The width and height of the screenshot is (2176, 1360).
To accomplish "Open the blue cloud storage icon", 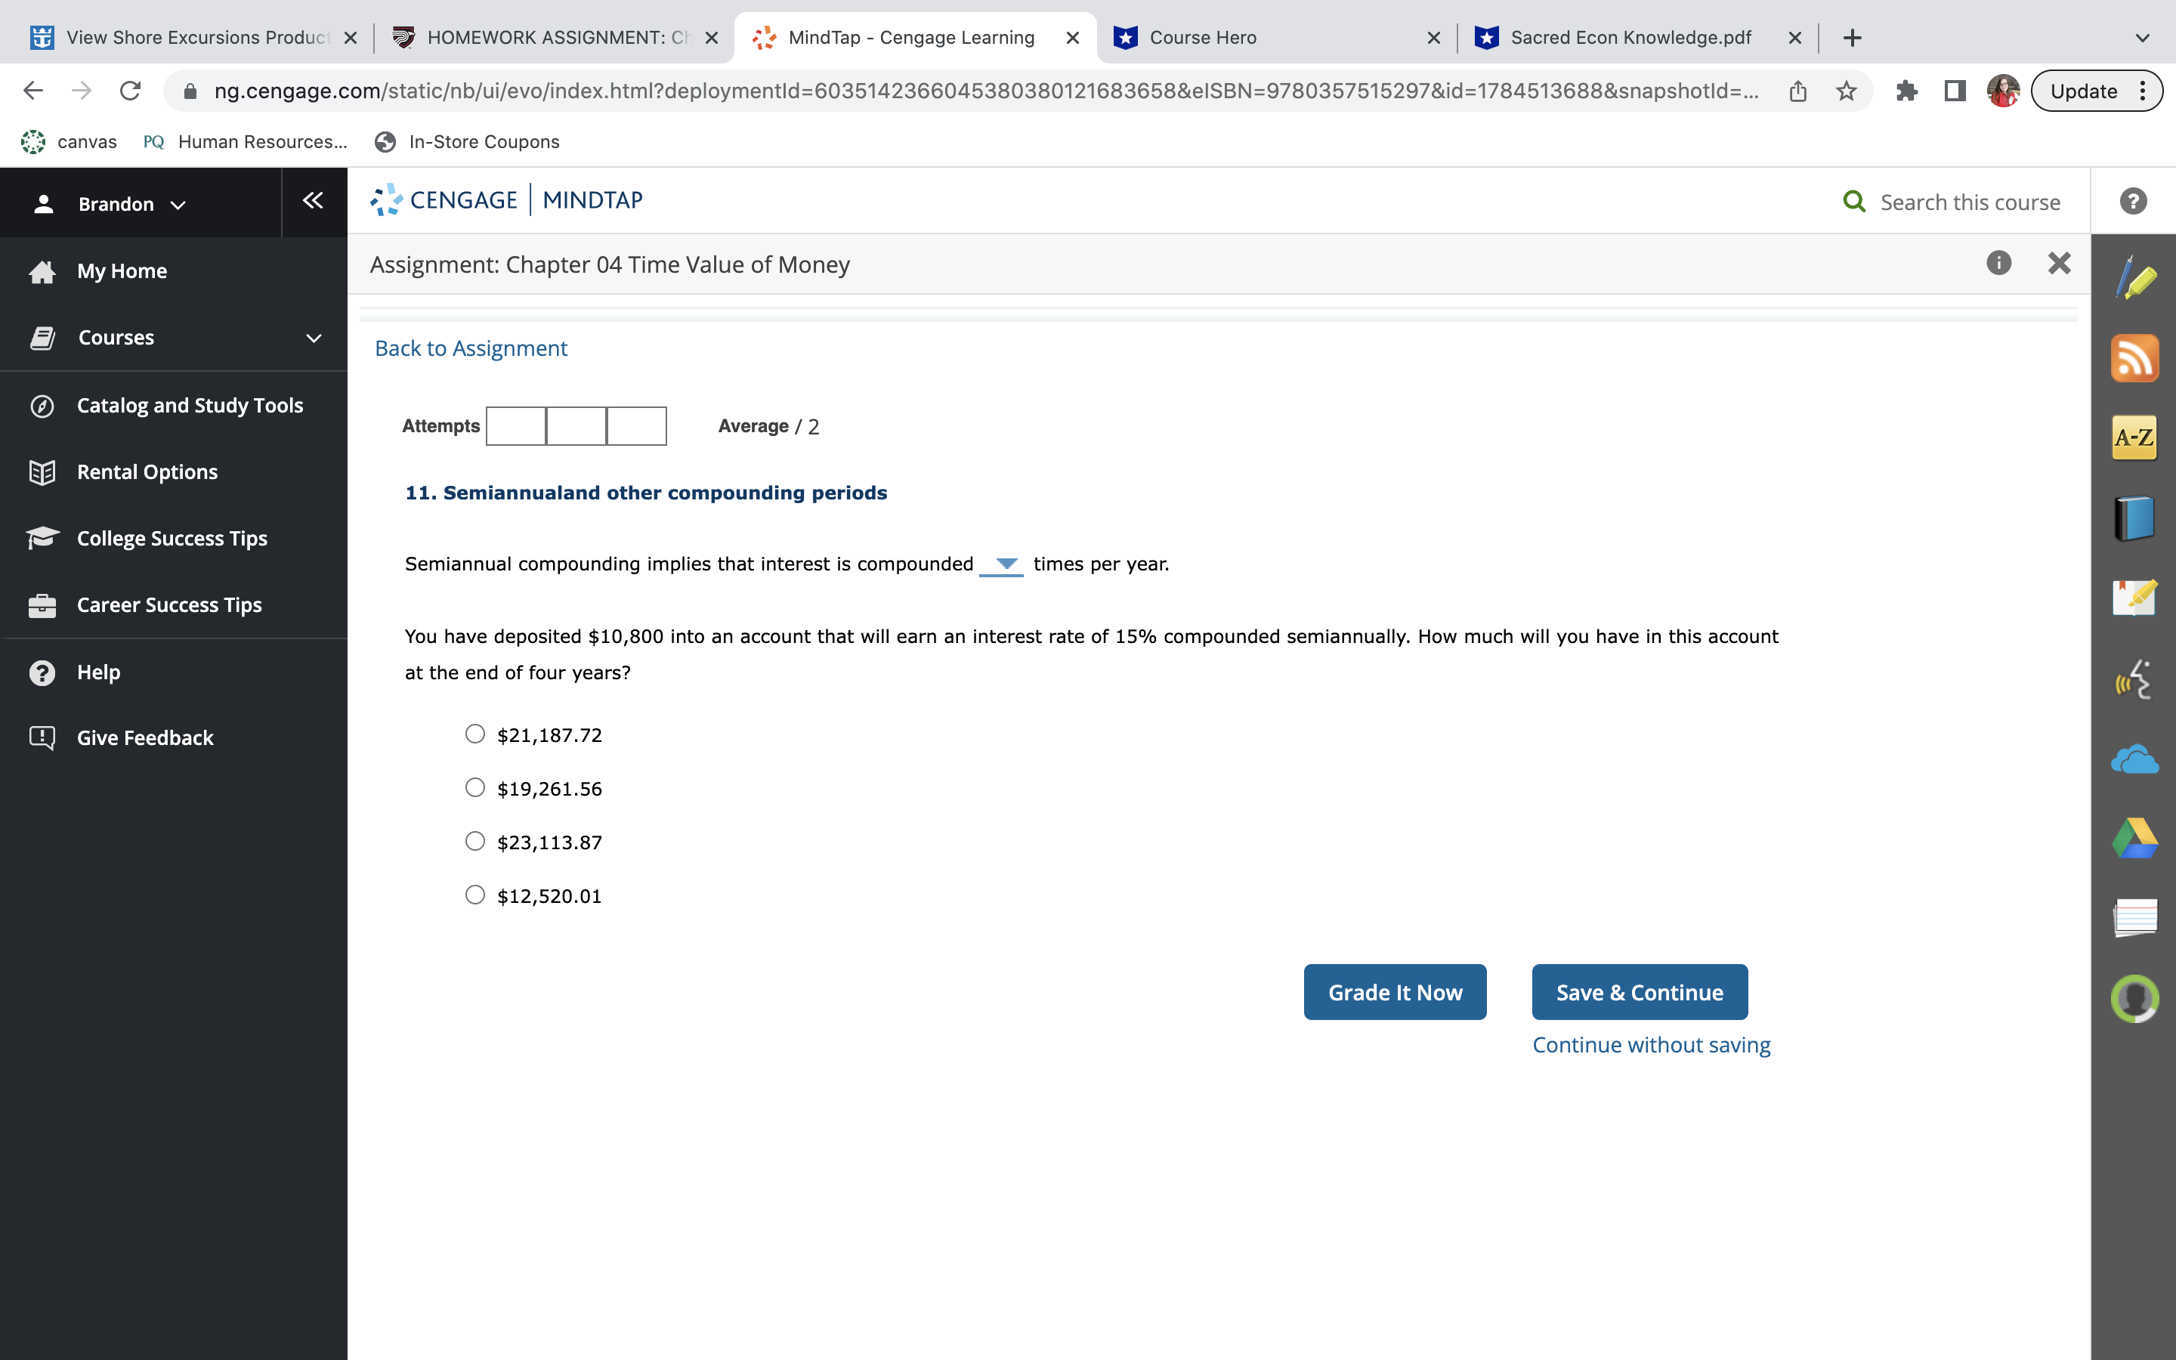I will point(2134,760).
